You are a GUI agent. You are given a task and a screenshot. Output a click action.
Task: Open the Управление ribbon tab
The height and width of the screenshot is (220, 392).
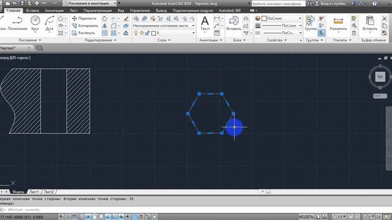tap(140, 10)
